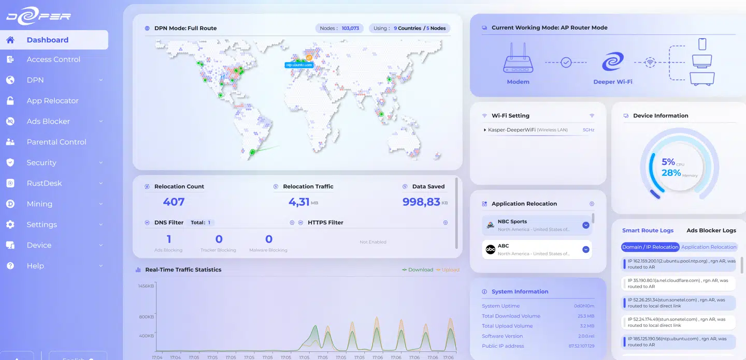
Task: Expand Kasper-DeeperWiFi network details
Action: (485, 130)
